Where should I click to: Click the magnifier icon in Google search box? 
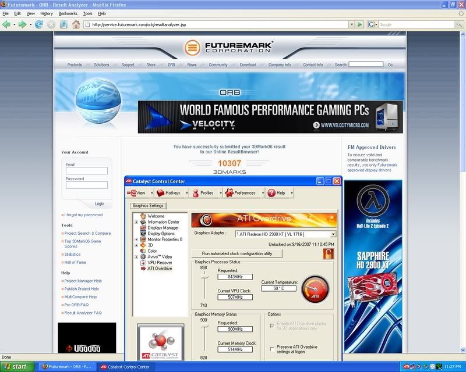(x=460, y=24)
